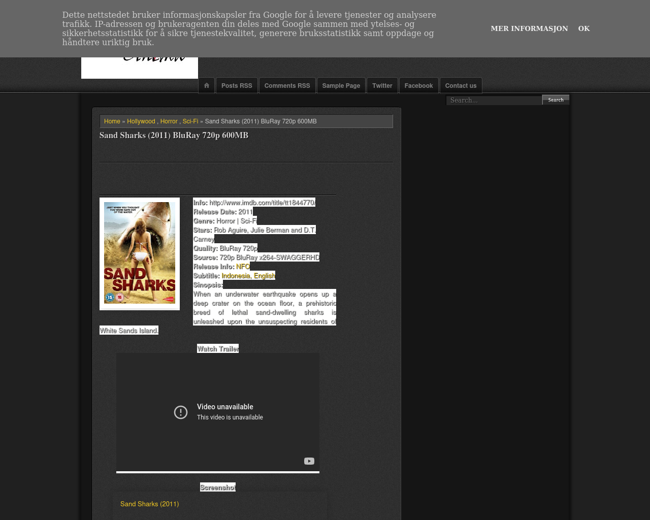Click the Genre: Horror | Sci-Fi text
Image resolution: width=650 pixels, height=520 pixels.
[x=225, y=221]
